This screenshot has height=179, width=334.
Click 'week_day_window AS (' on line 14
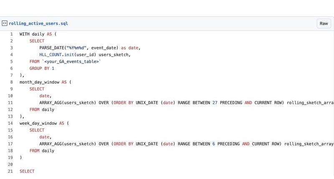pyautogui.click(x=44, y=123)
